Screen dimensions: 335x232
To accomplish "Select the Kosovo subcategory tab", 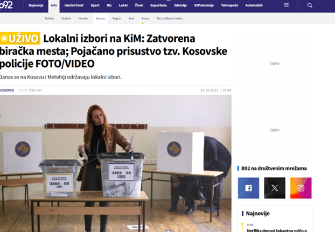I will point(100,18).
